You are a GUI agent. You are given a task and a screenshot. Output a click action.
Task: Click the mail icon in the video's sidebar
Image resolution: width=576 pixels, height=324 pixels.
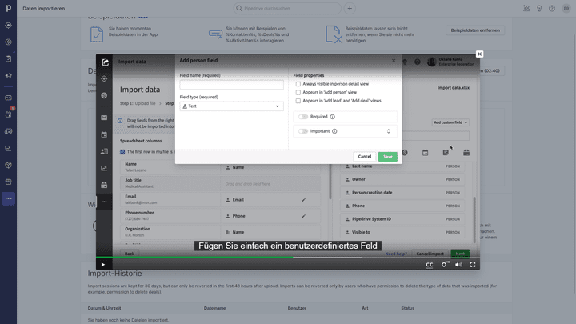point(104,118)
